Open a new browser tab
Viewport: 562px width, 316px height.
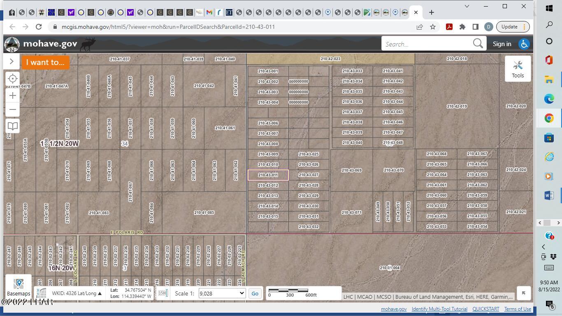tap(432, 12)
